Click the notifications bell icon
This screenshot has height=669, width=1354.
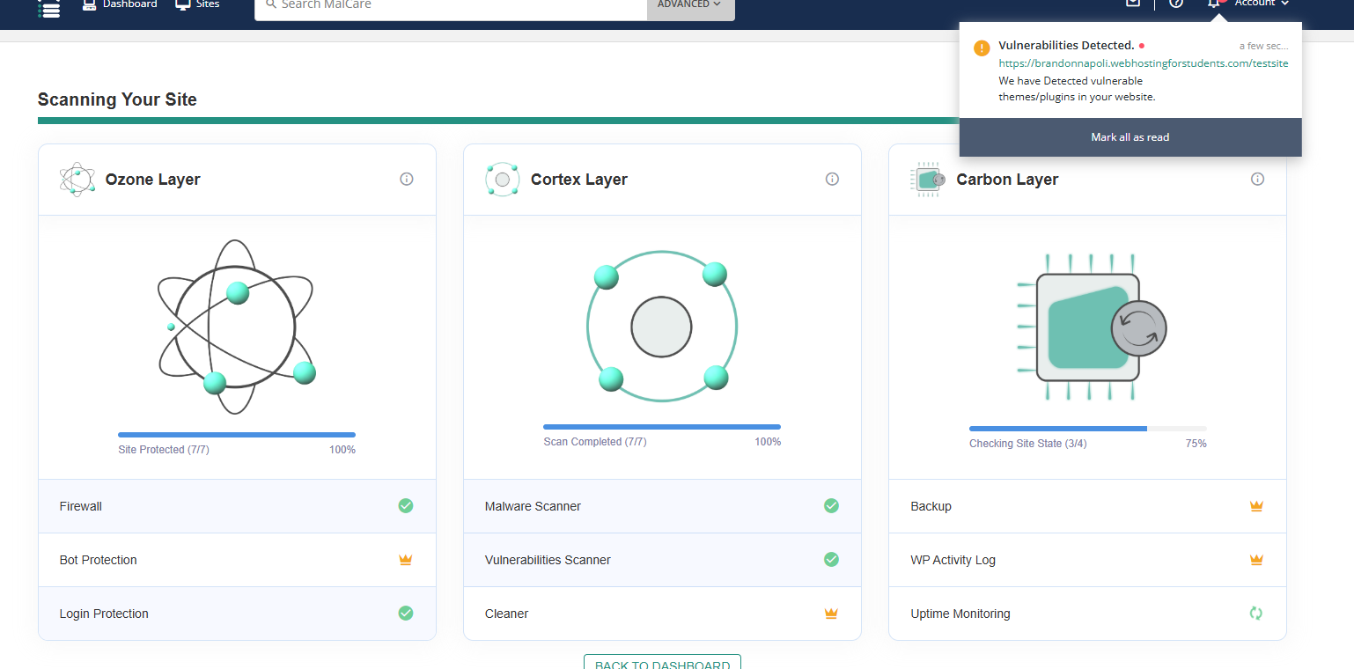coord(1214,4)
